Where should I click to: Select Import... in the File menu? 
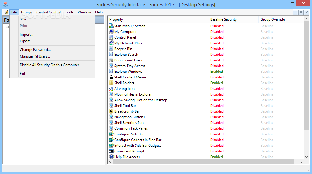click(x=52, y=34)
